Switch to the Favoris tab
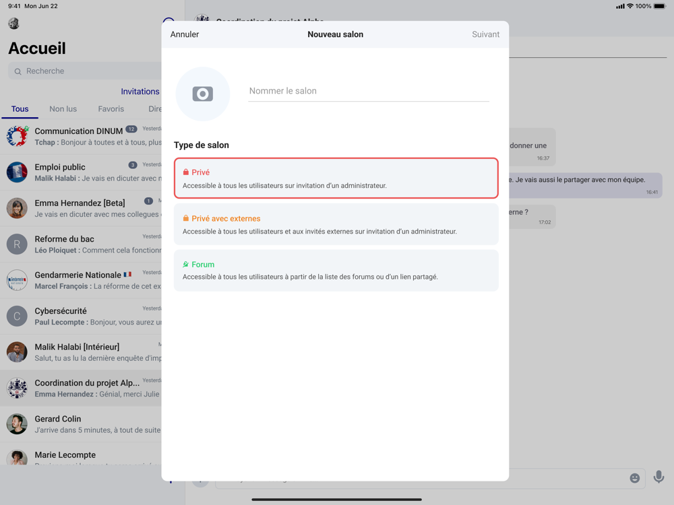The image size is (674, 505). pos(111,109)
